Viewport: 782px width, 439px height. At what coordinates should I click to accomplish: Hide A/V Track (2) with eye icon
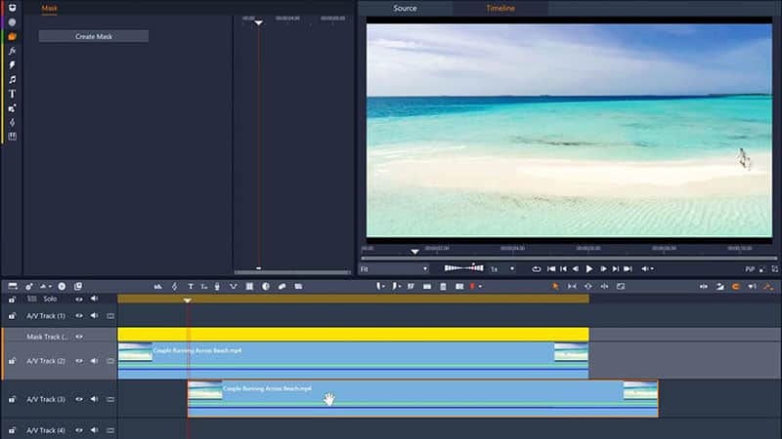pos(79,361)
